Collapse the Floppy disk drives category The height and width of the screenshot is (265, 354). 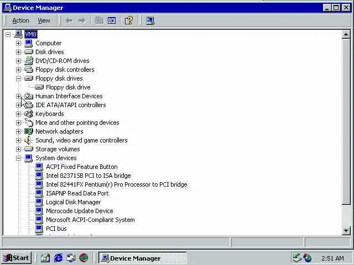click(x=18, y=78)
